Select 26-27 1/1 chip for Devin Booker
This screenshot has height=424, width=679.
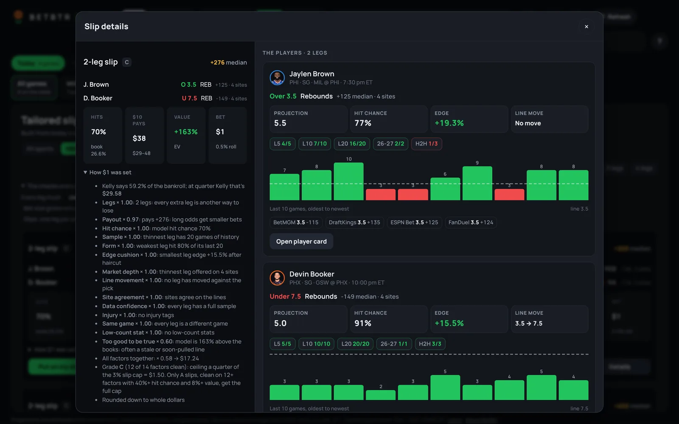pos(394,344)
